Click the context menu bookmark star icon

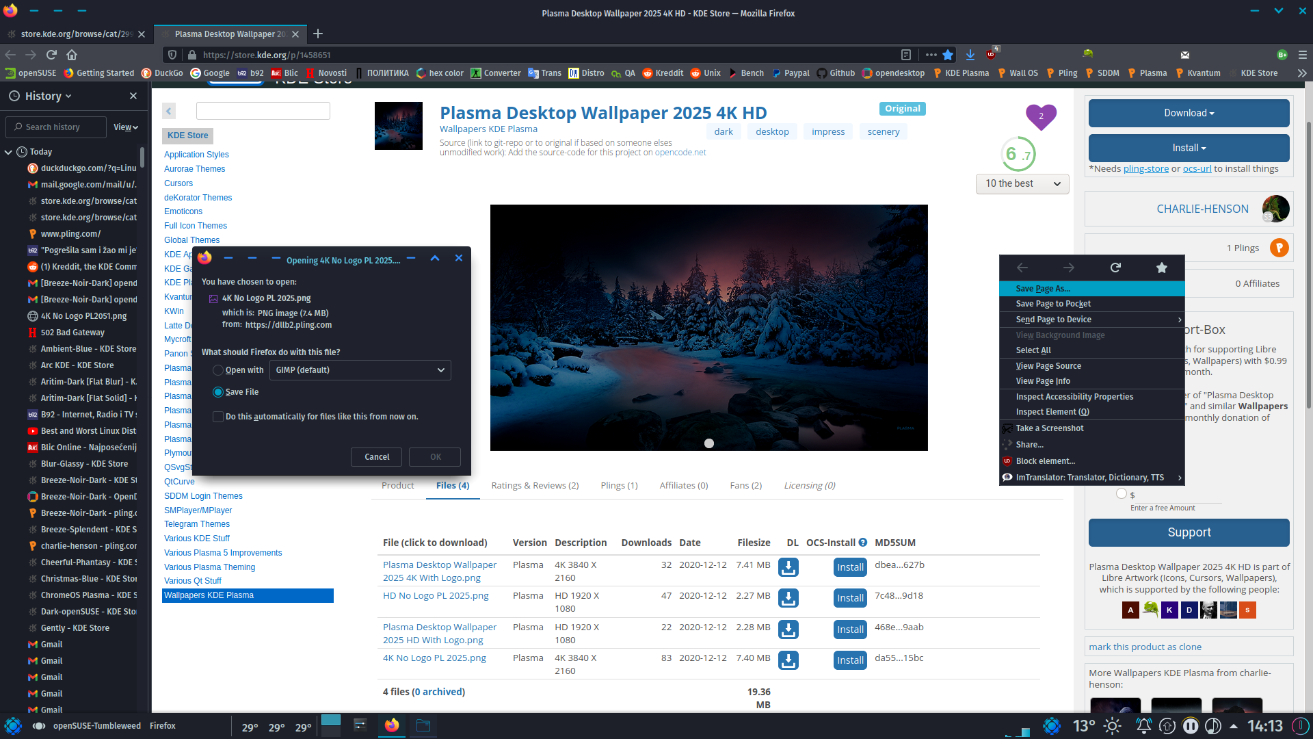[x=1162, y=268]
